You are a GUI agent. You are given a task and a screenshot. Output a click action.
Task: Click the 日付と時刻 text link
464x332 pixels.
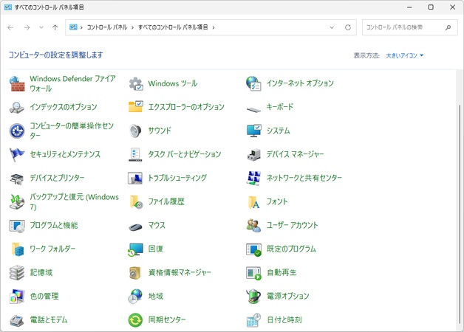coord(284,319)
